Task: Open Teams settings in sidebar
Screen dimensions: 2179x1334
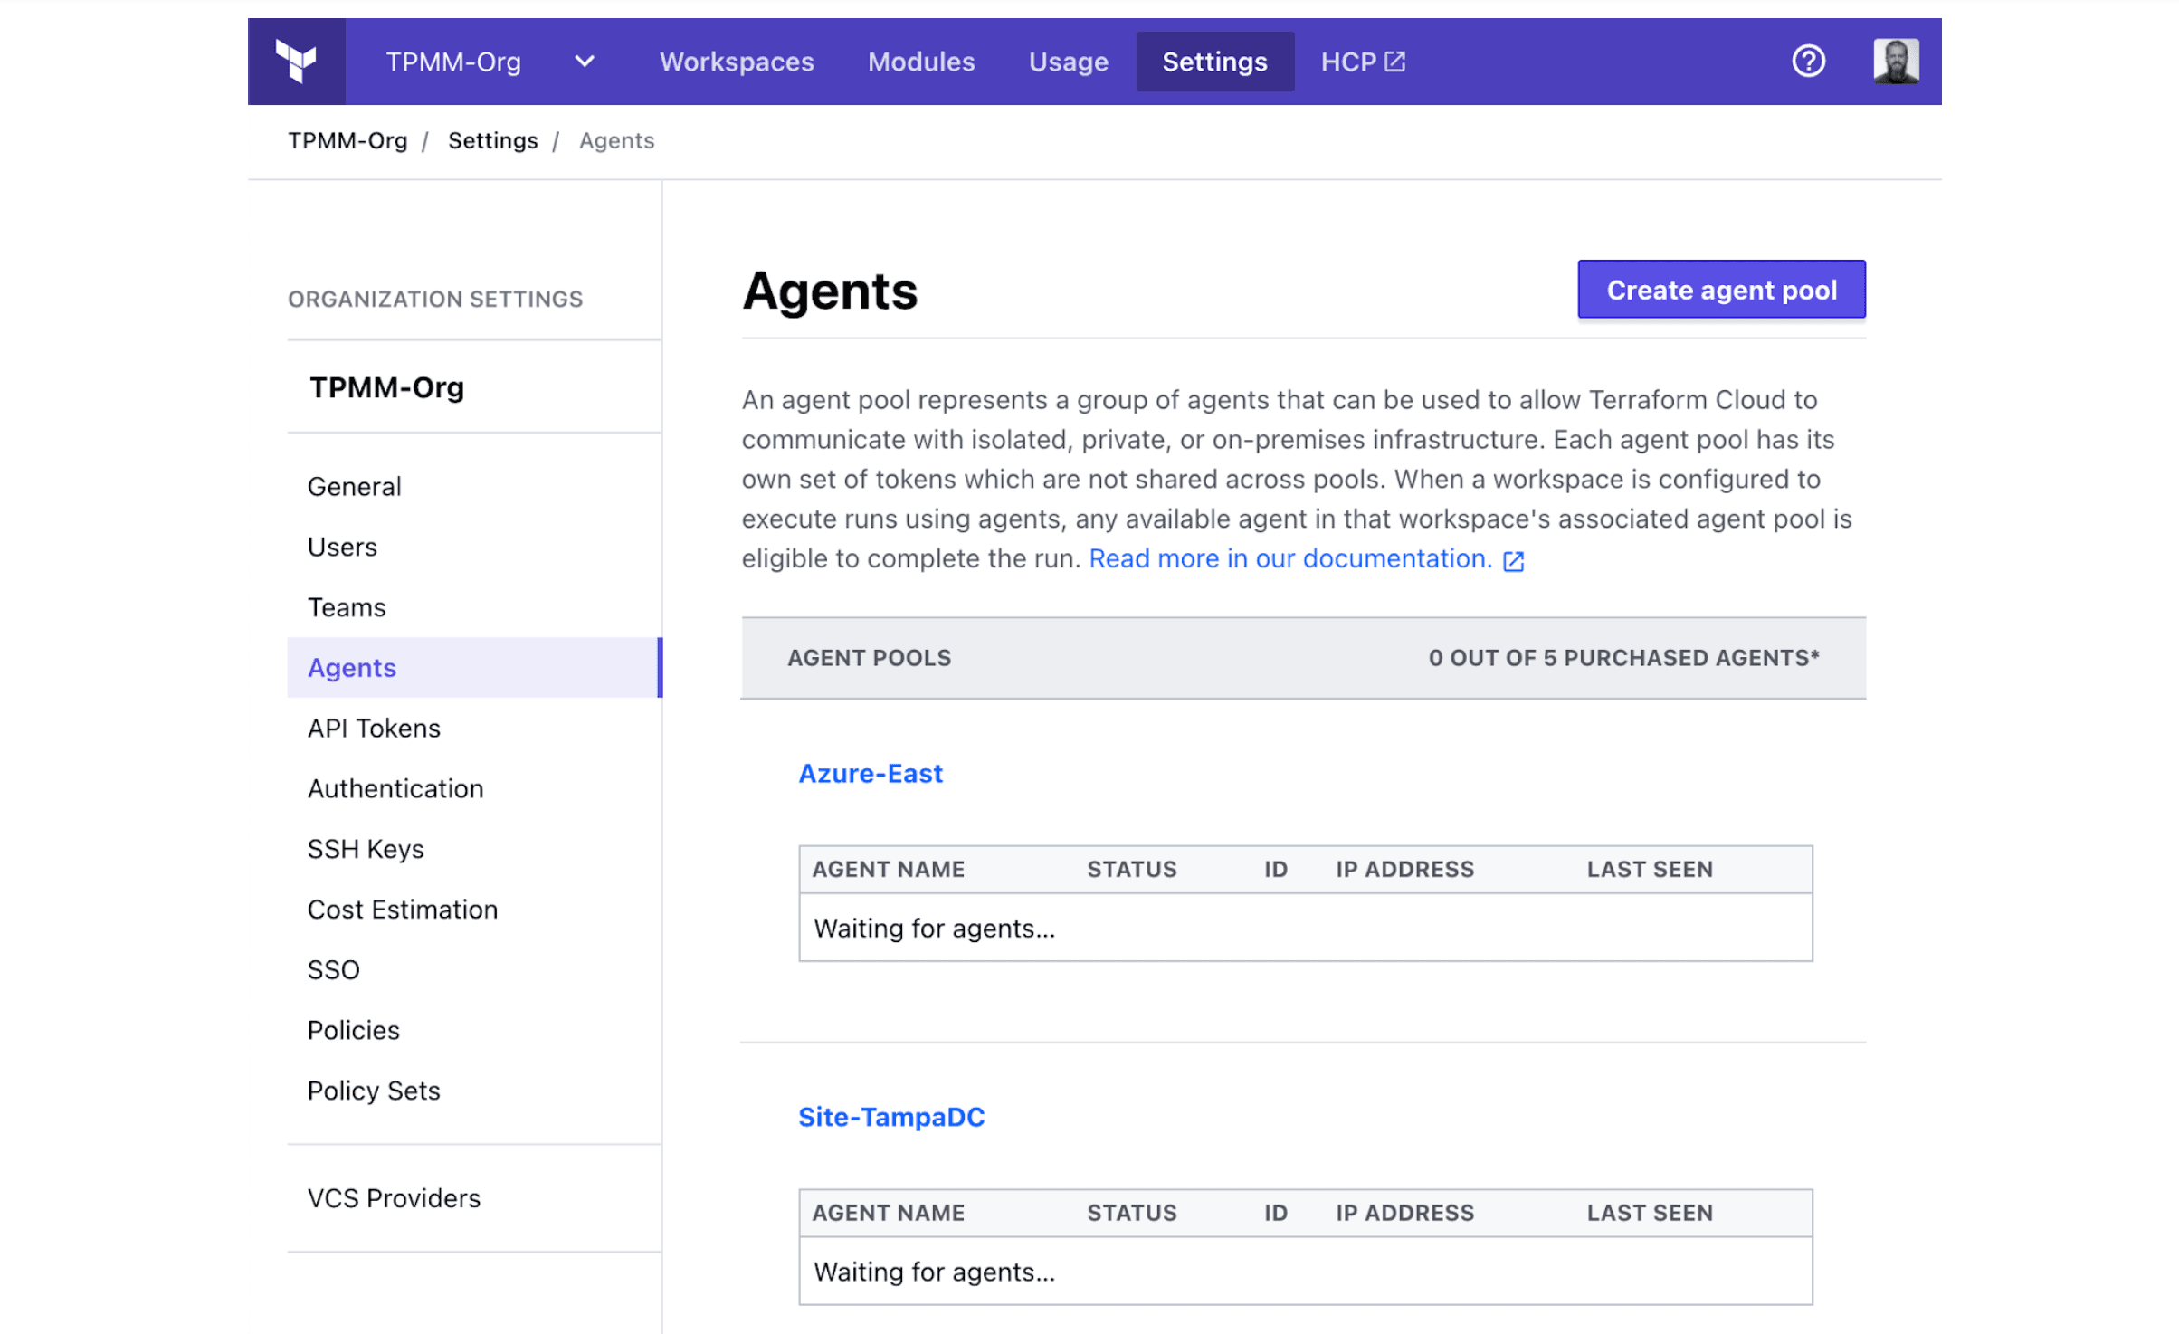Action: (347, 607)
